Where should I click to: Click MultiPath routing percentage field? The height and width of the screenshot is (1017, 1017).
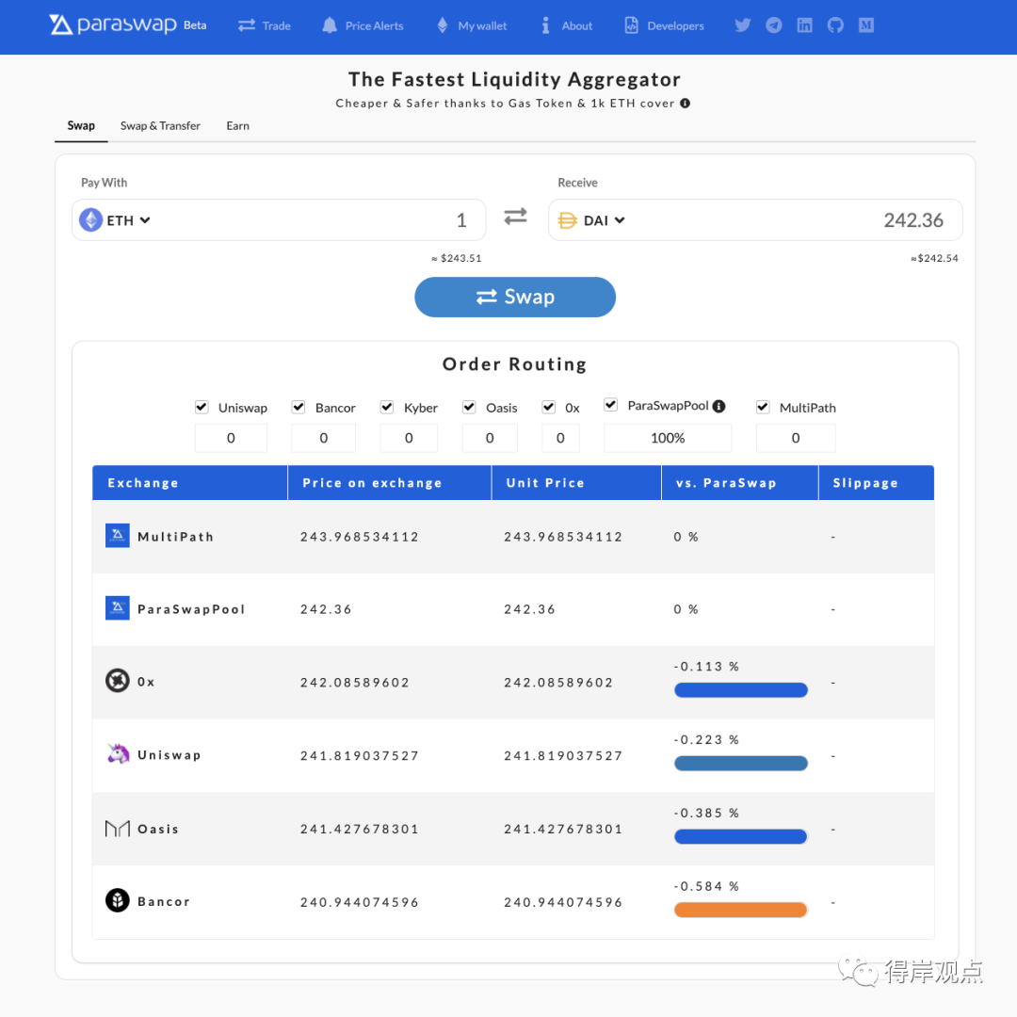(x=796, y=438)
